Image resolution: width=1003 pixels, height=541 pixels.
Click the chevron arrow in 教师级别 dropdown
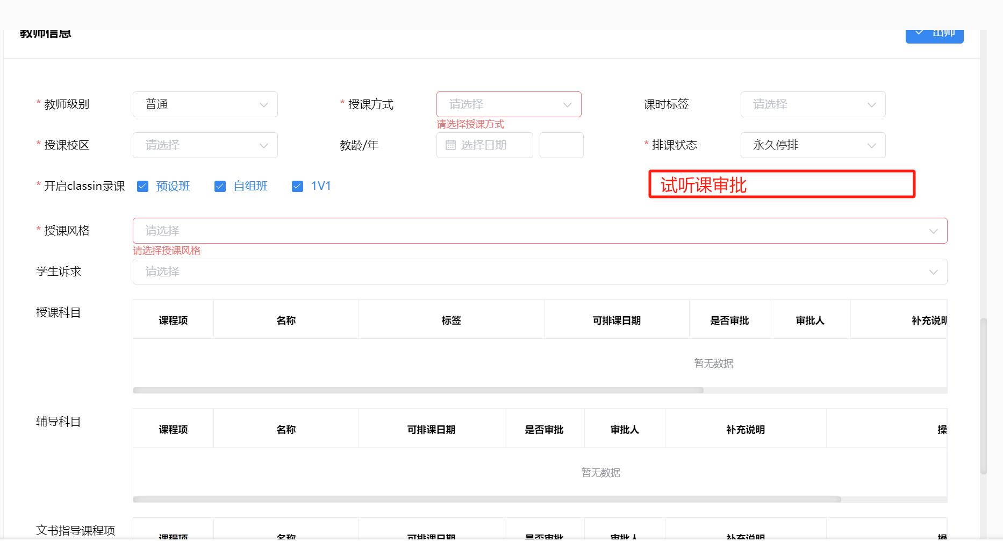[x=263, y=105]
